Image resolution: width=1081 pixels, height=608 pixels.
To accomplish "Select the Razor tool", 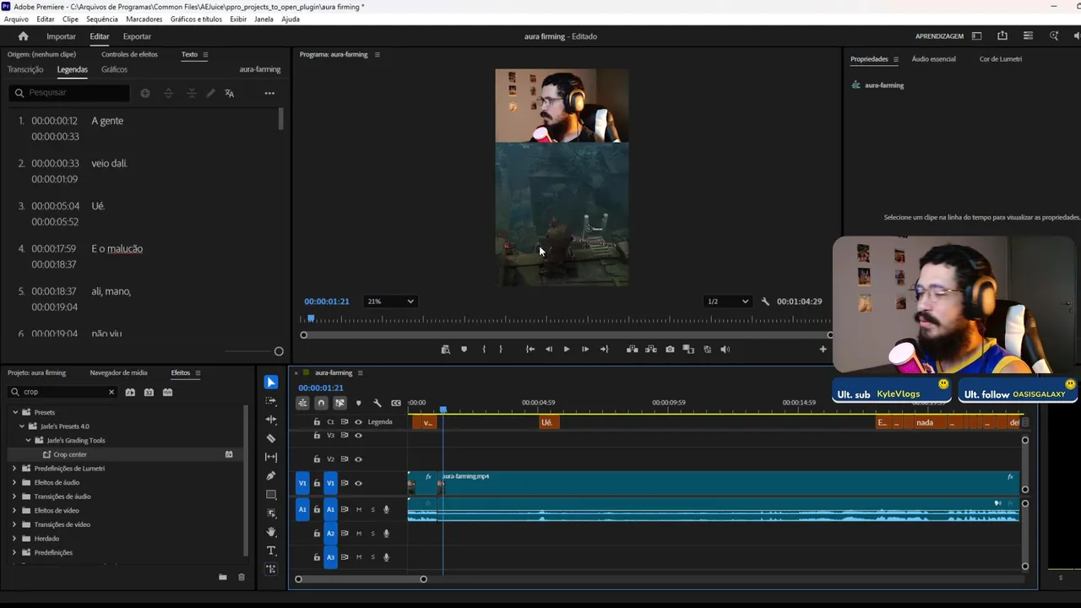I will (271, 438).
